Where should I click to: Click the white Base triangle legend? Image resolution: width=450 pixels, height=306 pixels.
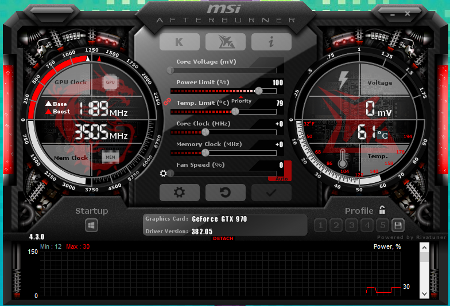tap(48, 104)
